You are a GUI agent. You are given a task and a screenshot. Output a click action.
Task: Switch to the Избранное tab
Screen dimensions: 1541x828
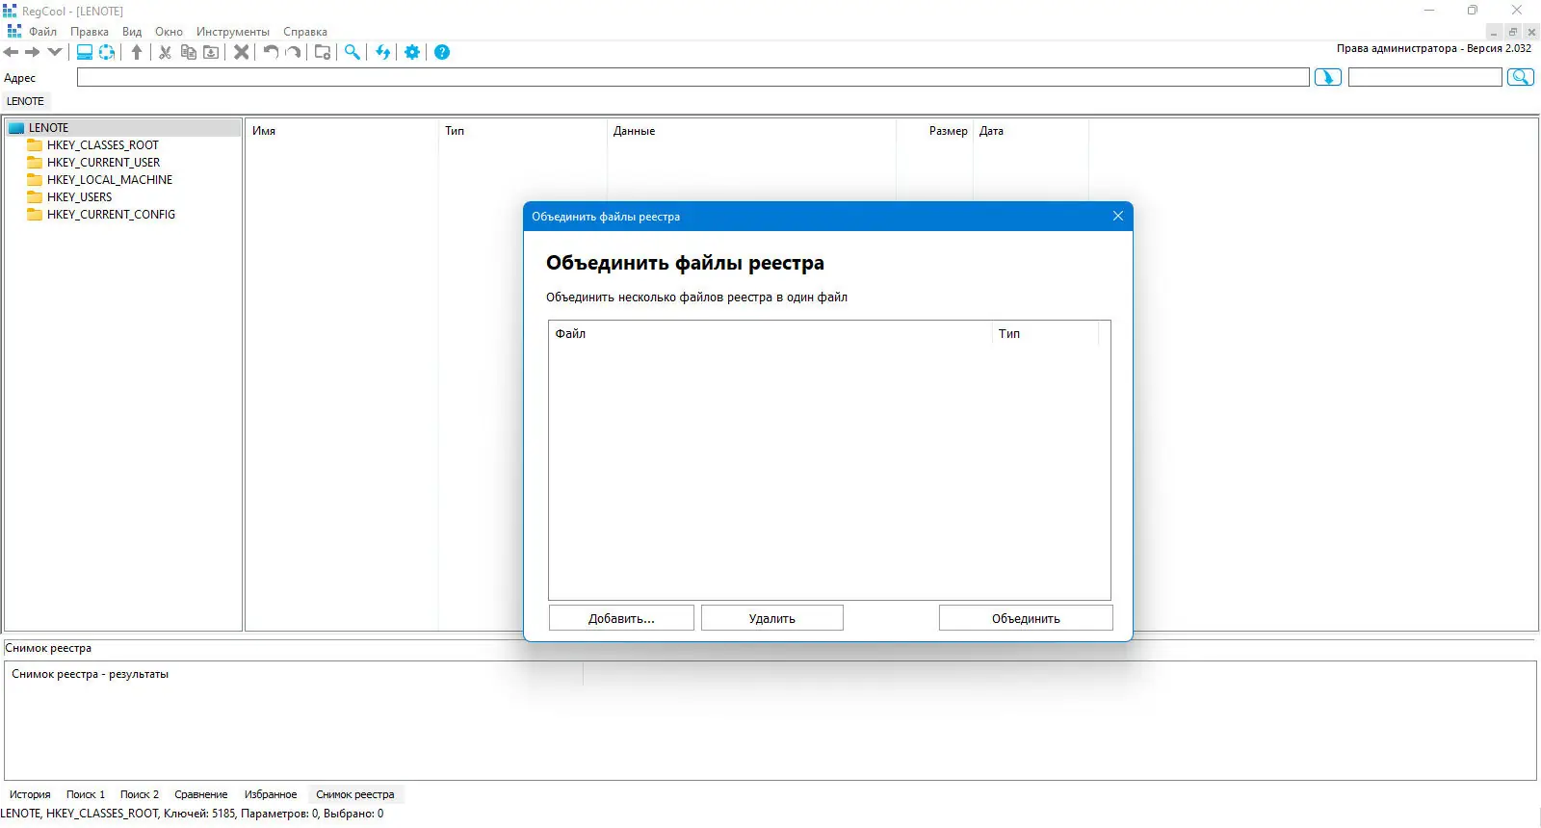(x=271, y=794)
